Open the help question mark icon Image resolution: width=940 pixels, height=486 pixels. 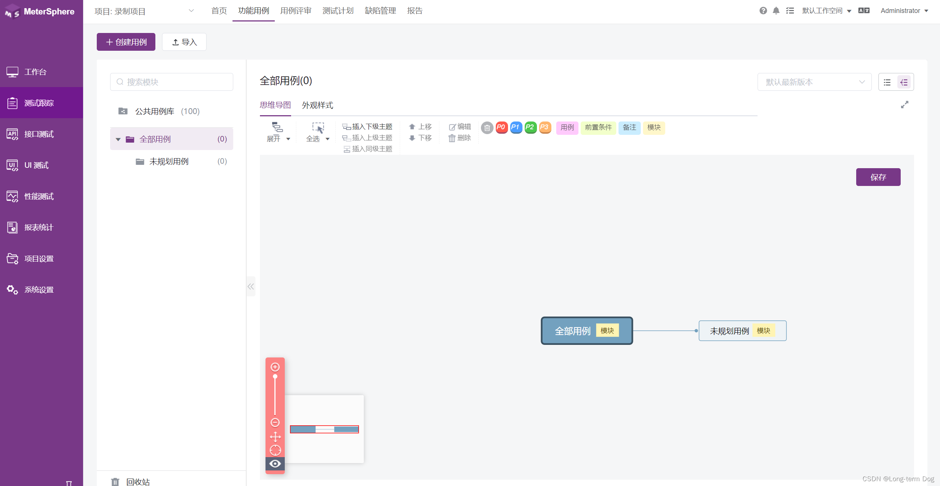coord(763,11)
